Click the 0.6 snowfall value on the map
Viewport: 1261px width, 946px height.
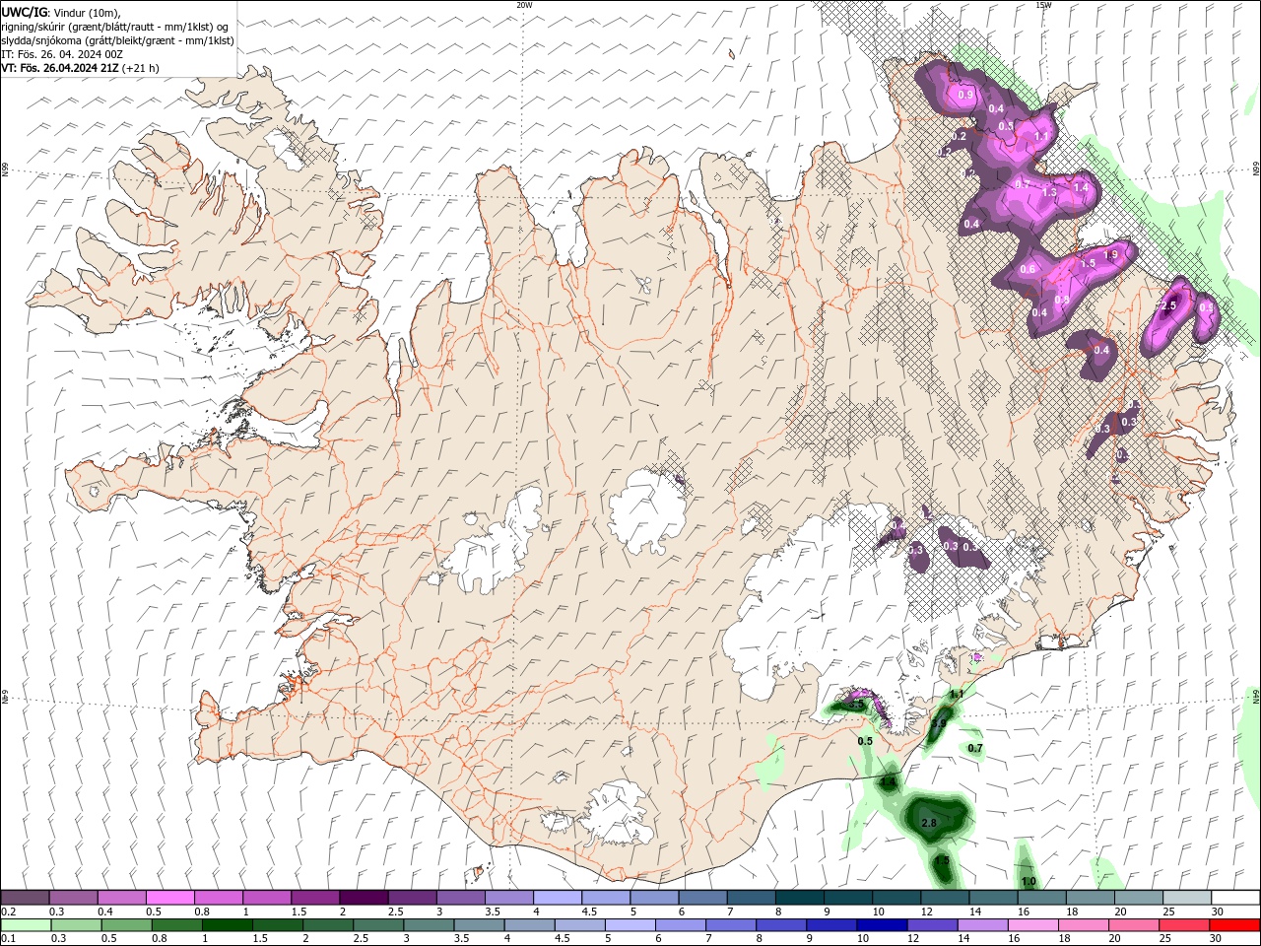pos(1028,269)
